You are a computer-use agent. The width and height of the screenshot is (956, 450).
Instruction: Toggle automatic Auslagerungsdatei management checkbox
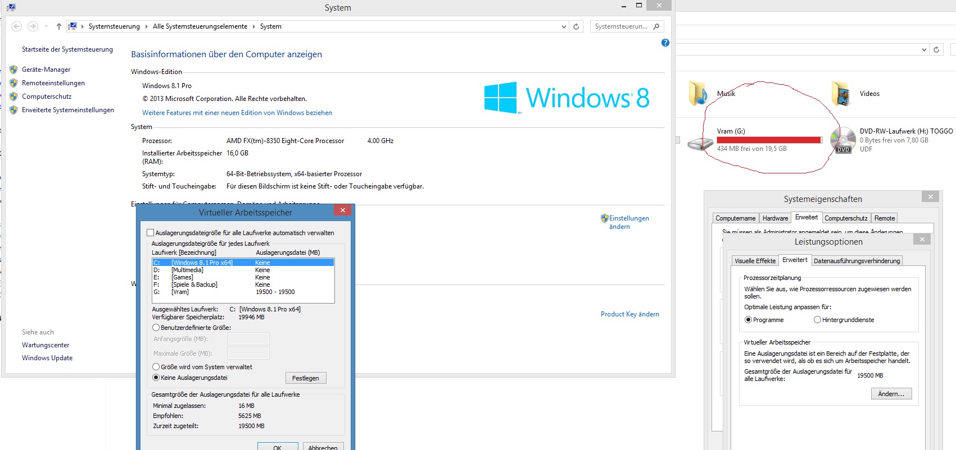click(x=150, y=233)
